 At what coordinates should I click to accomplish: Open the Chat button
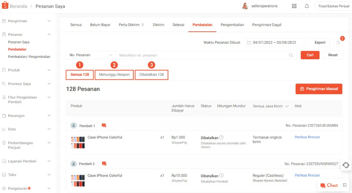point(329,185)
